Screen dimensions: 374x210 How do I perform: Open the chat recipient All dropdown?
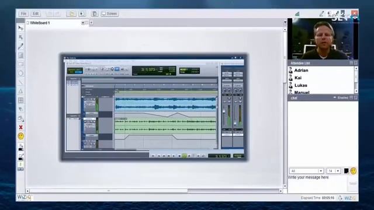tap(306, 171)
